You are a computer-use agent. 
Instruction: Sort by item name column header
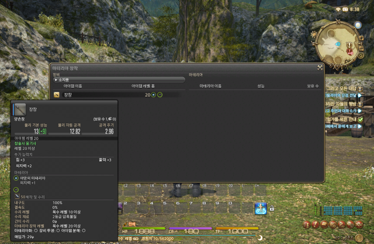(x=81, y=86)
